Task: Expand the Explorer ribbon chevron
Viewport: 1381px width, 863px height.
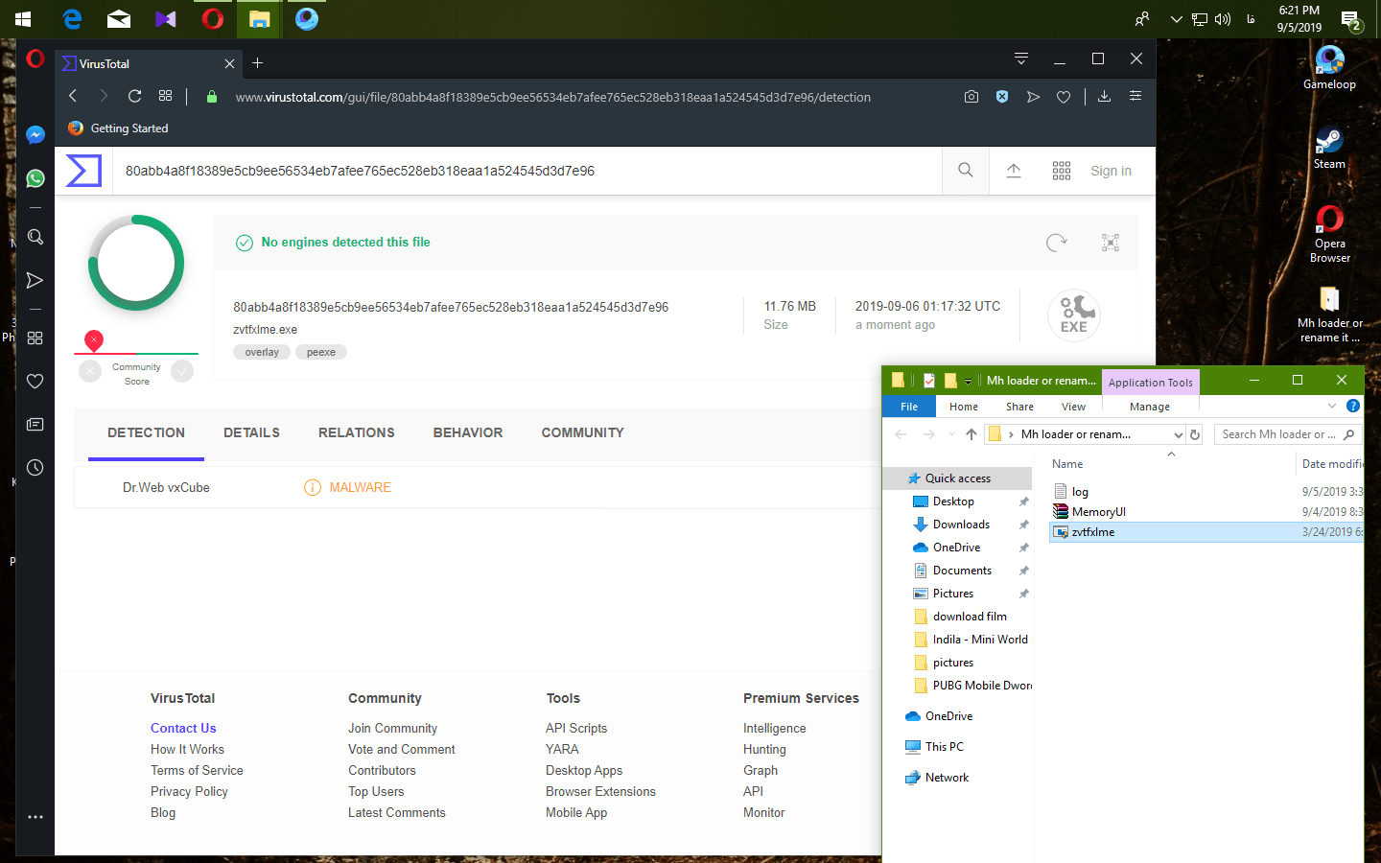Action: 1332,407
